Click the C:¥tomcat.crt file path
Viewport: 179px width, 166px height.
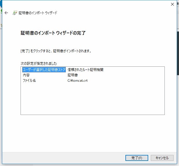pos(78,81)
